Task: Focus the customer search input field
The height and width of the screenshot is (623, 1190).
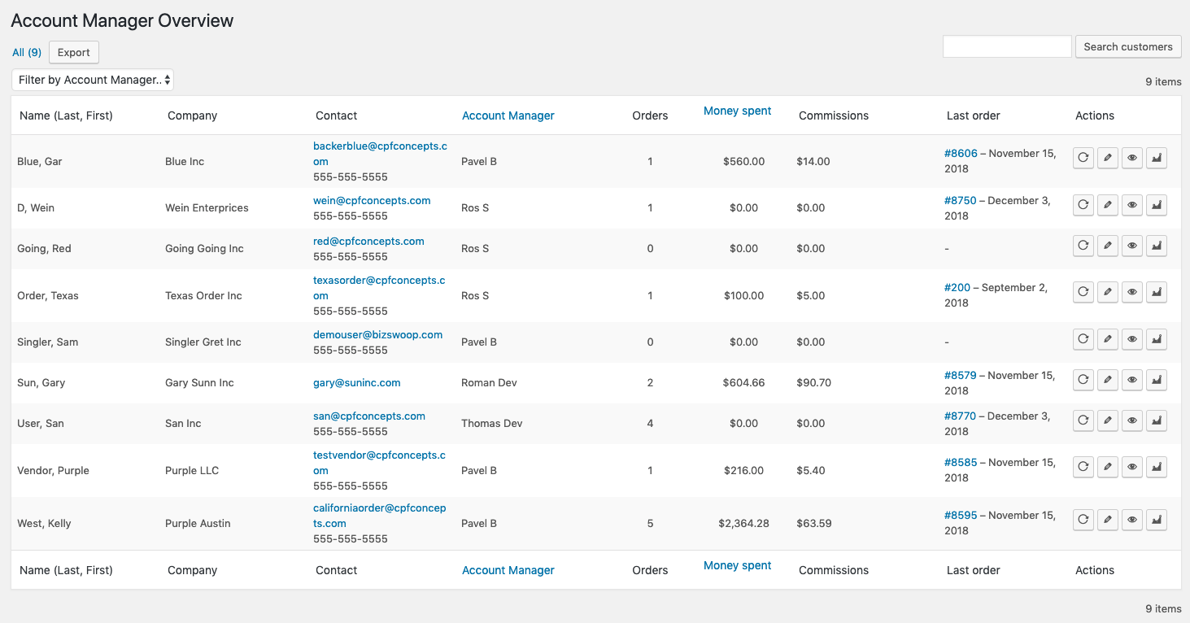Action: [1007, 46]
